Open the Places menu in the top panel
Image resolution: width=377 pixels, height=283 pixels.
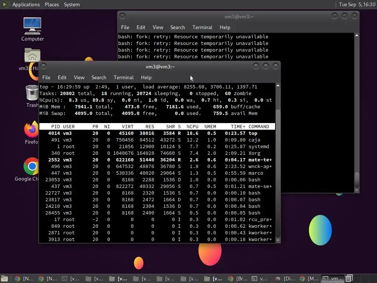click(52, 4)
